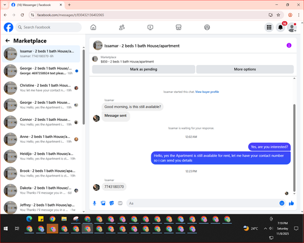Screen dimensions: 304x243
Task: Send a voice clip with microphone icon
Action: pos(94,203)
